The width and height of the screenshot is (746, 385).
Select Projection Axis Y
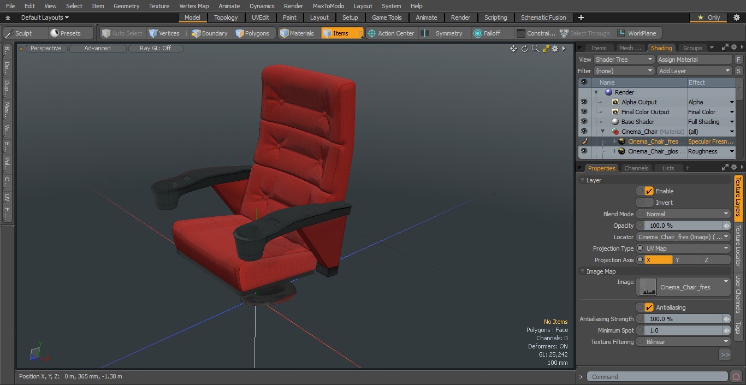[x=687, y=260]
